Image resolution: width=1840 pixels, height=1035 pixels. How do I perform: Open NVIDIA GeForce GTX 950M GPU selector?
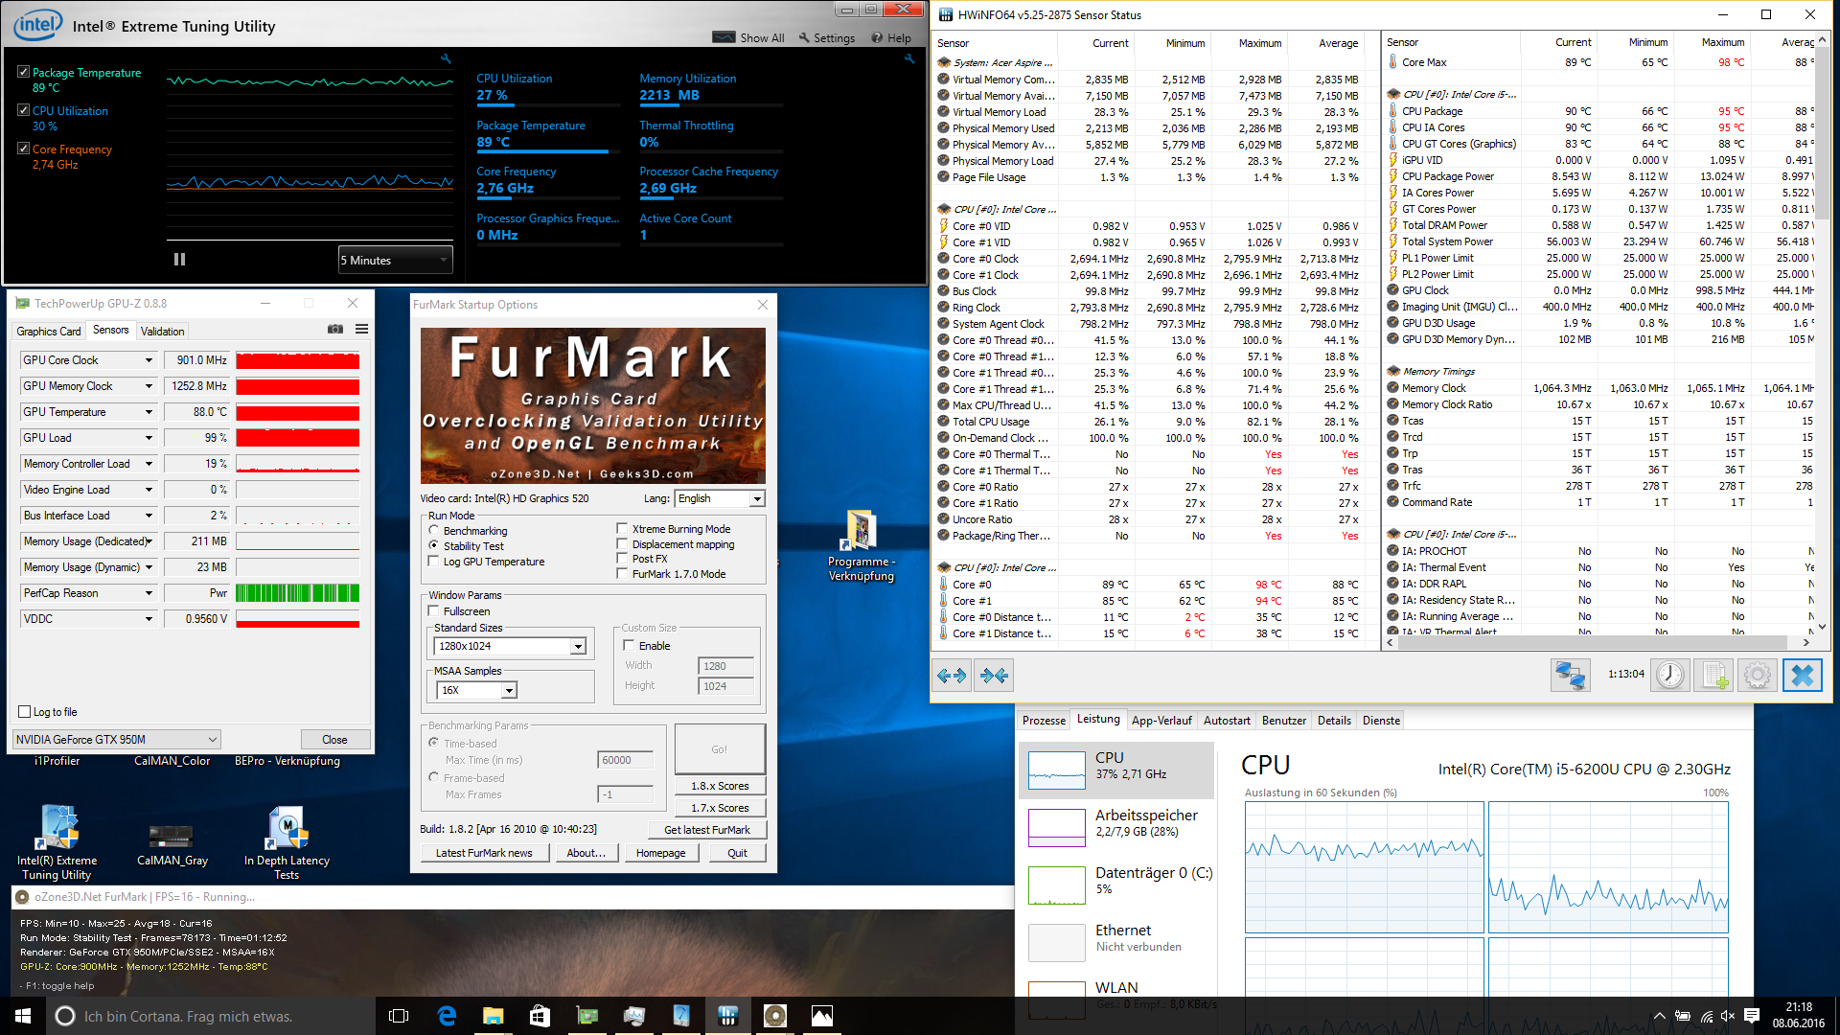point(117,740)
